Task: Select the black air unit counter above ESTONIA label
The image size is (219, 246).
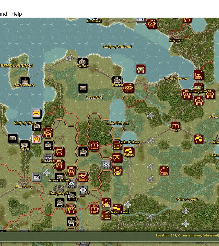Action: click(83, 88)
